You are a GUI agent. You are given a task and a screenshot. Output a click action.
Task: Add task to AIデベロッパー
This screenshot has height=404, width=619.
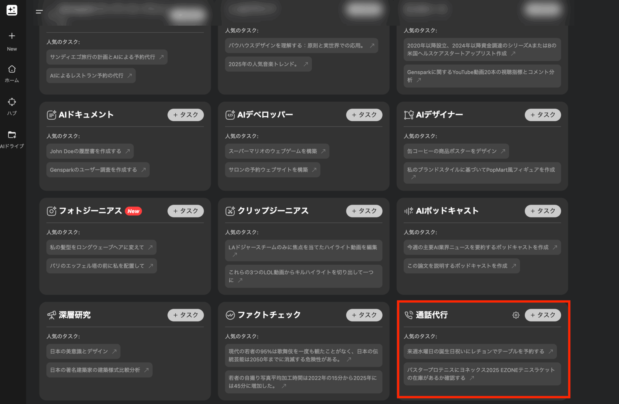[364, 115]
